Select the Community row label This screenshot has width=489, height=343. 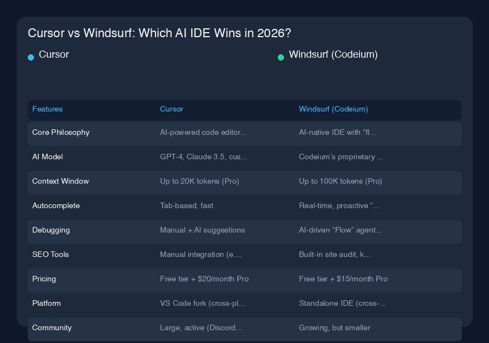click(52, 327)
